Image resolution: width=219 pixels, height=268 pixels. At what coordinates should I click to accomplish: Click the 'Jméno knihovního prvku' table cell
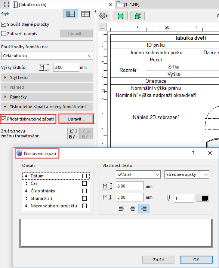[x=156, y=52]
